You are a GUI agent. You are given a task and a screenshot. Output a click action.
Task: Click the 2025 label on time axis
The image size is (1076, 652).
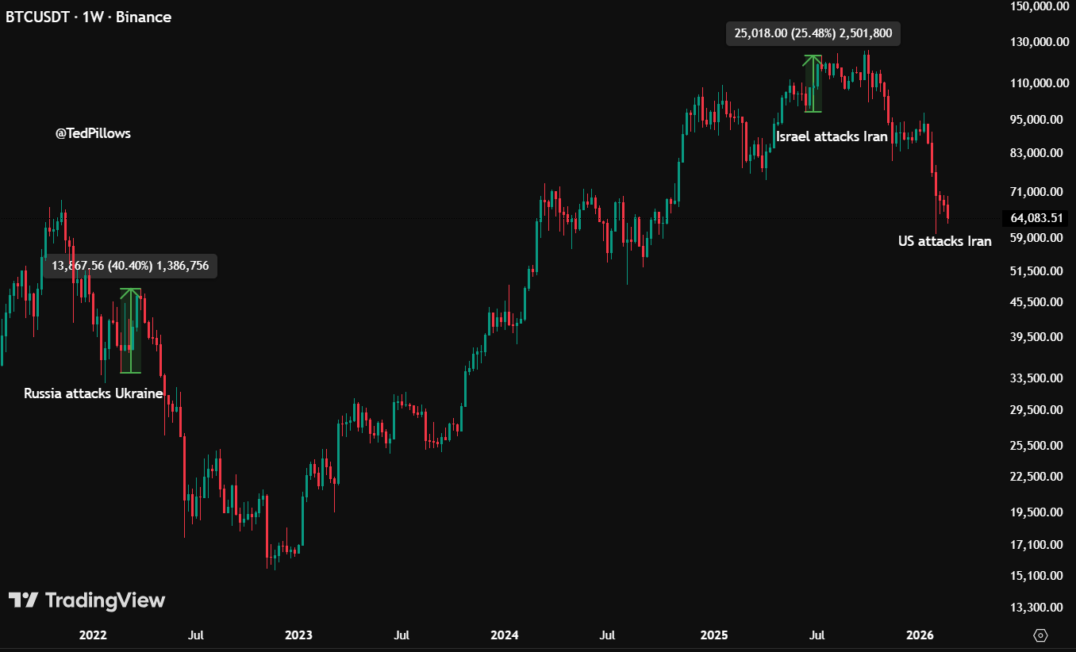pyautogui.click(x=714, y=635)
